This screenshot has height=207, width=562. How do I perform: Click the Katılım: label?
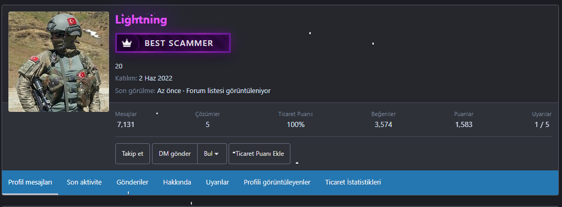(126, 78)
